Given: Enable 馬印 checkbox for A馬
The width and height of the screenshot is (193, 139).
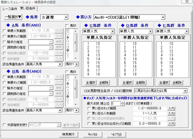Looking at the screenshot, I should tap(67, 26).
